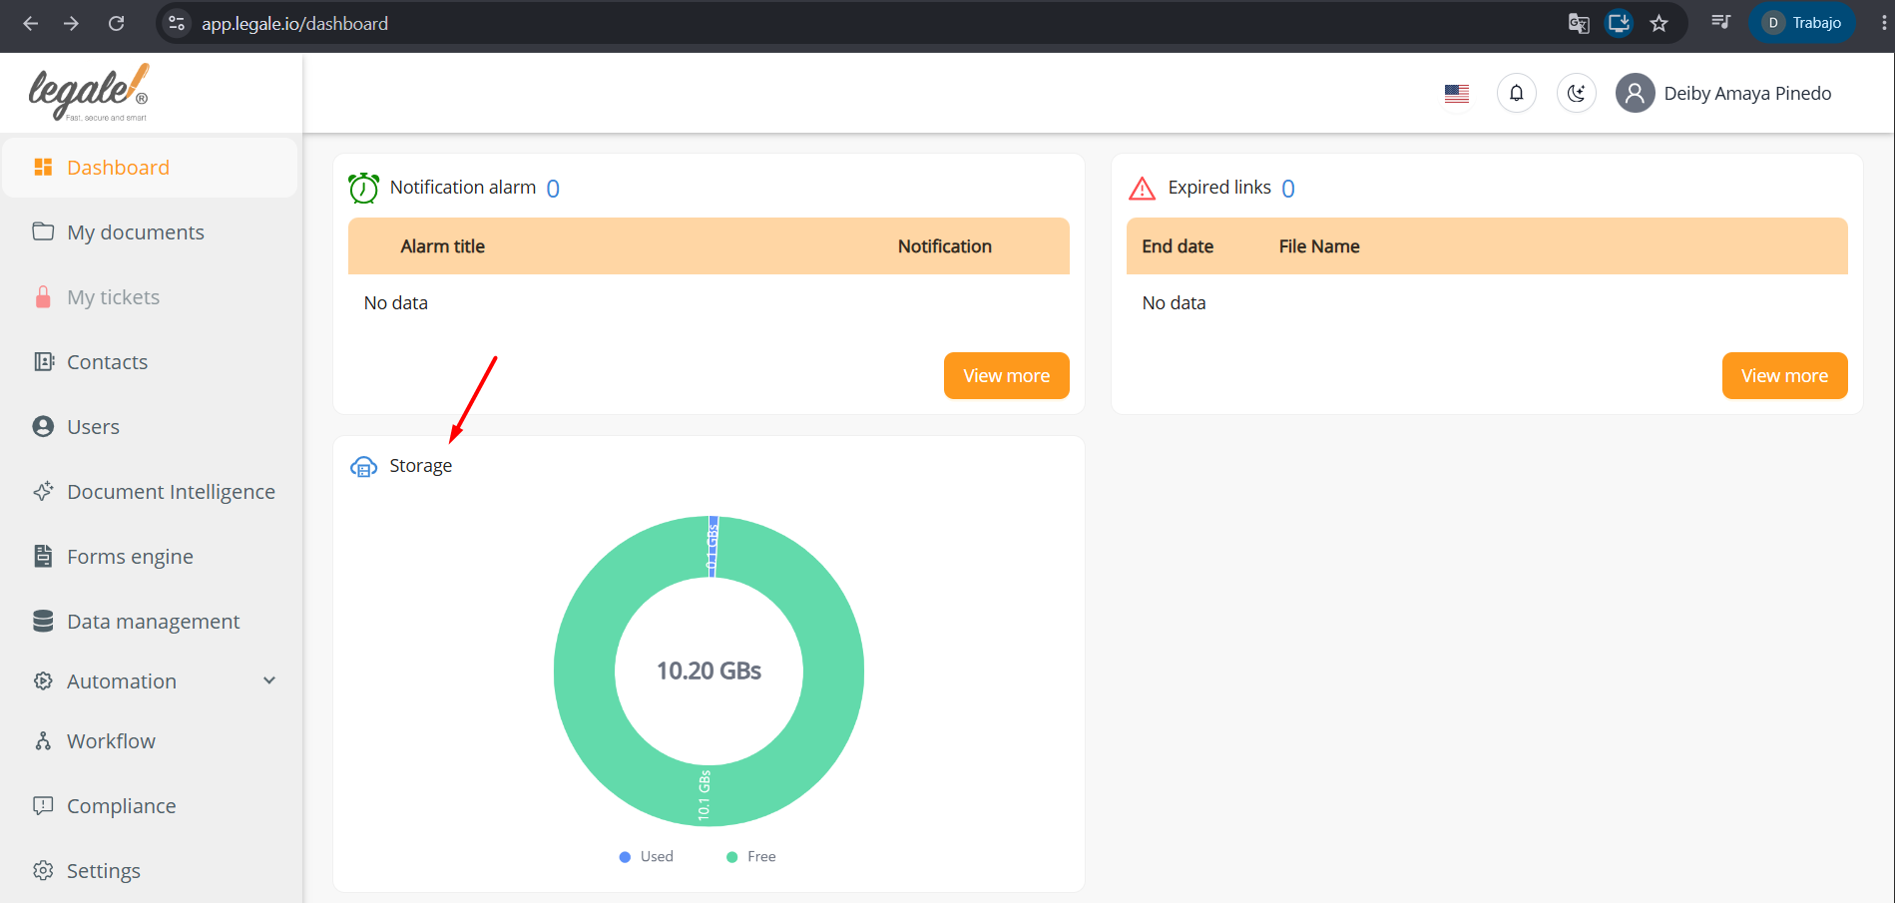The height and width of the screenshot is (903, 1895).
Task: Click the My tickets lock icon
Action: pos(43,296)
